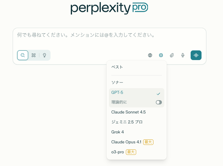Toggle the 理論的に reasoning switch
The width and height of the screenshot is (223, 166).
pos(159,102)
